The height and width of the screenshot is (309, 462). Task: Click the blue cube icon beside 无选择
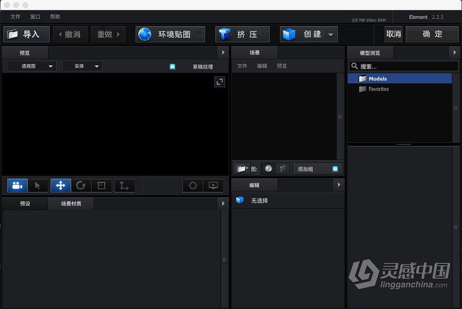(240, 200)
